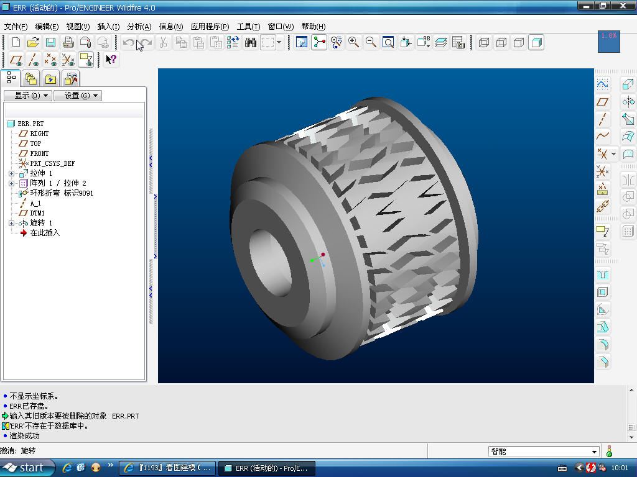Click the Regenerate model icon
The width and height of the screenshot is (637, 477).
click(x=233, y=42)
